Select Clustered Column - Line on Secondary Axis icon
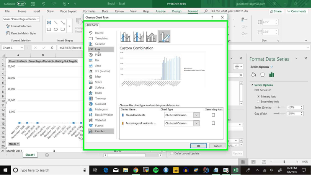The height and width of the screenshot is (175, 312). 138,37
